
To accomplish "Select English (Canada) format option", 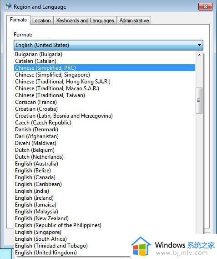I will [x=105, y=177].
